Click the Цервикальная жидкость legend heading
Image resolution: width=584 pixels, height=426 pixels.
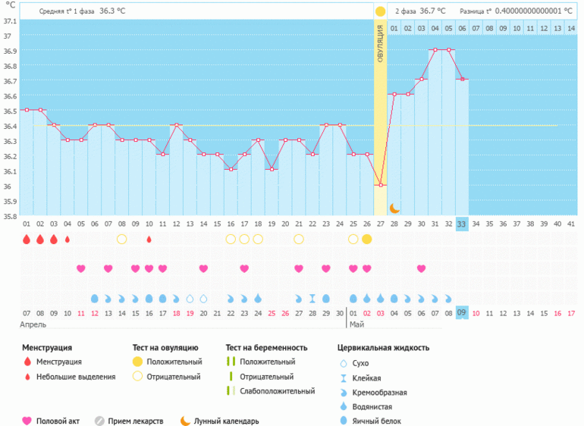click(383, 348)
